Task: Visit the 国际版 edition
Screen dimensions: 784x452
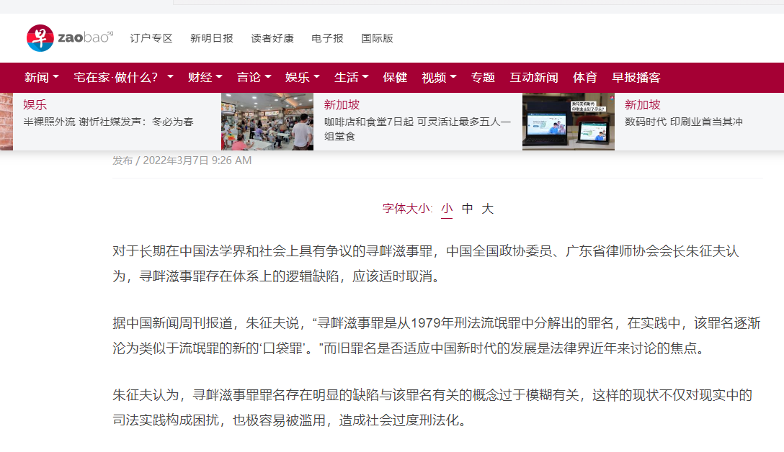Action: pyautogui.click(x=378, y=38)
